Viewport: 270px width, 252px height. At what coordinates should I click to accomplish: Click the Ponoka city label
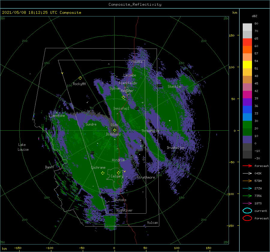point(137,62)
